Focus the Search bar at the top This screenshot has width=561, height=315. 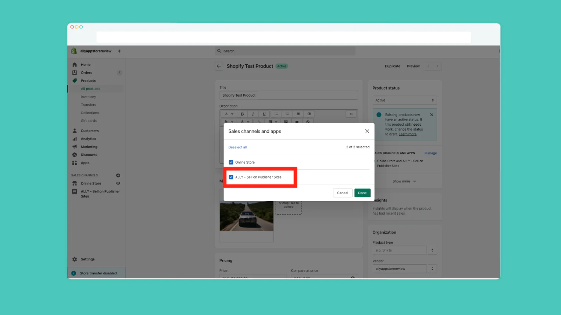[x=285, y=51]
